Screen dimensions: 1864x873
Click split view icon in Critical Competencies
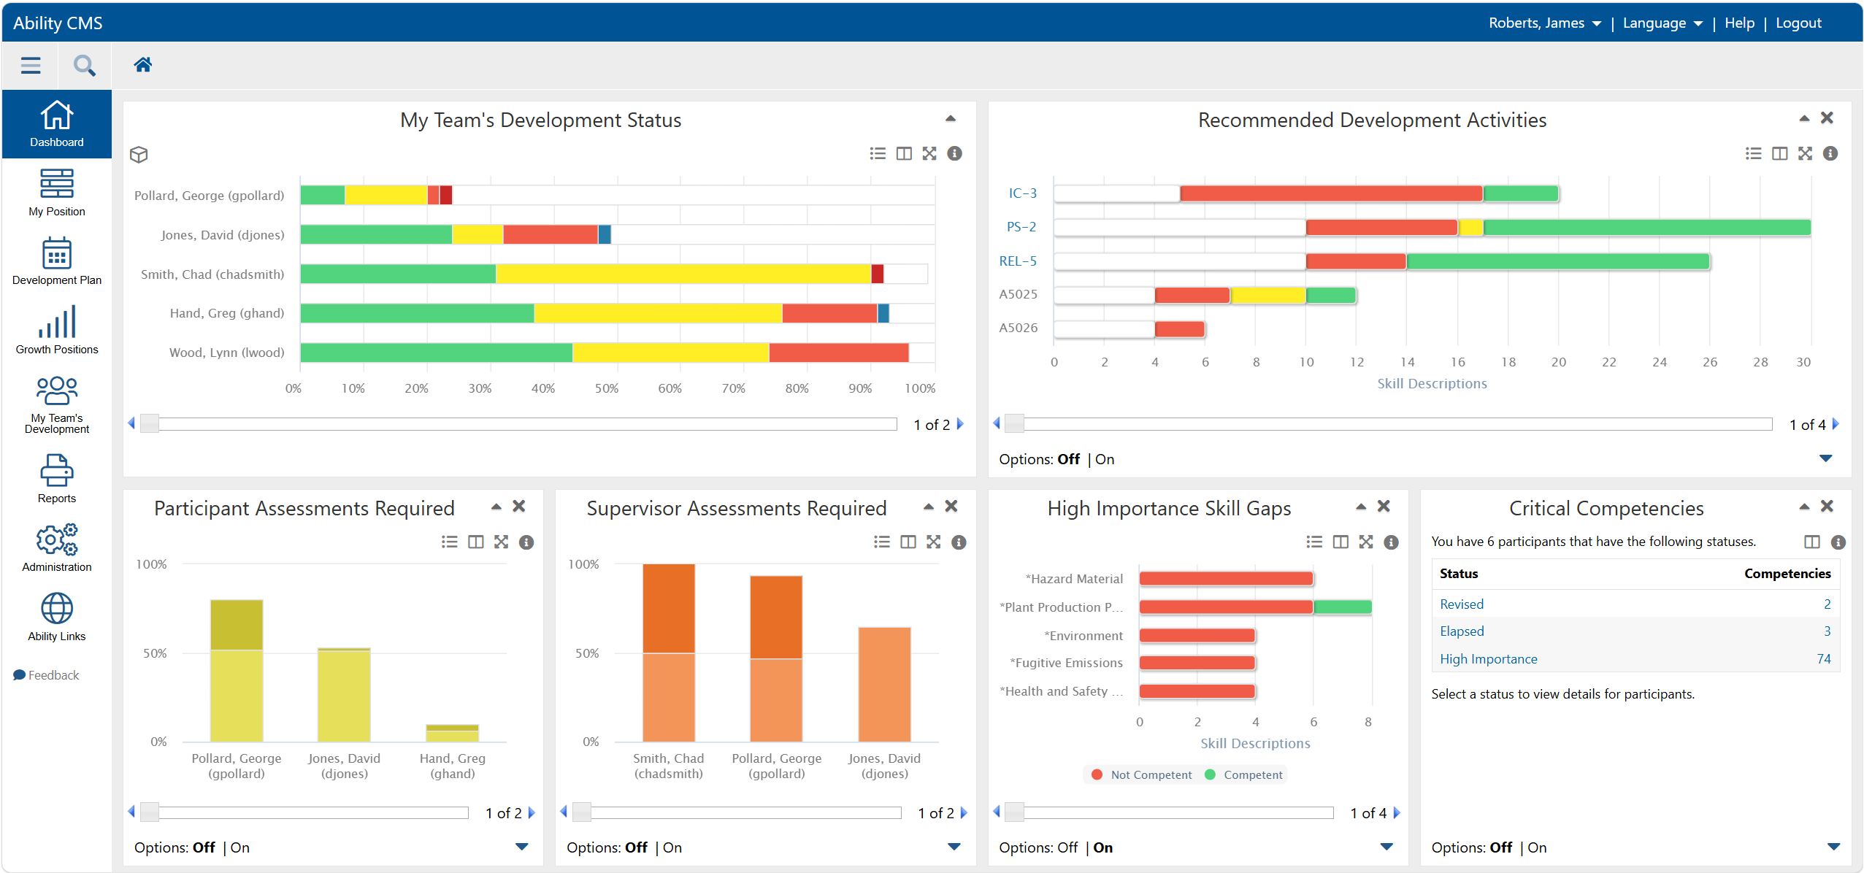click(1812, 542)
